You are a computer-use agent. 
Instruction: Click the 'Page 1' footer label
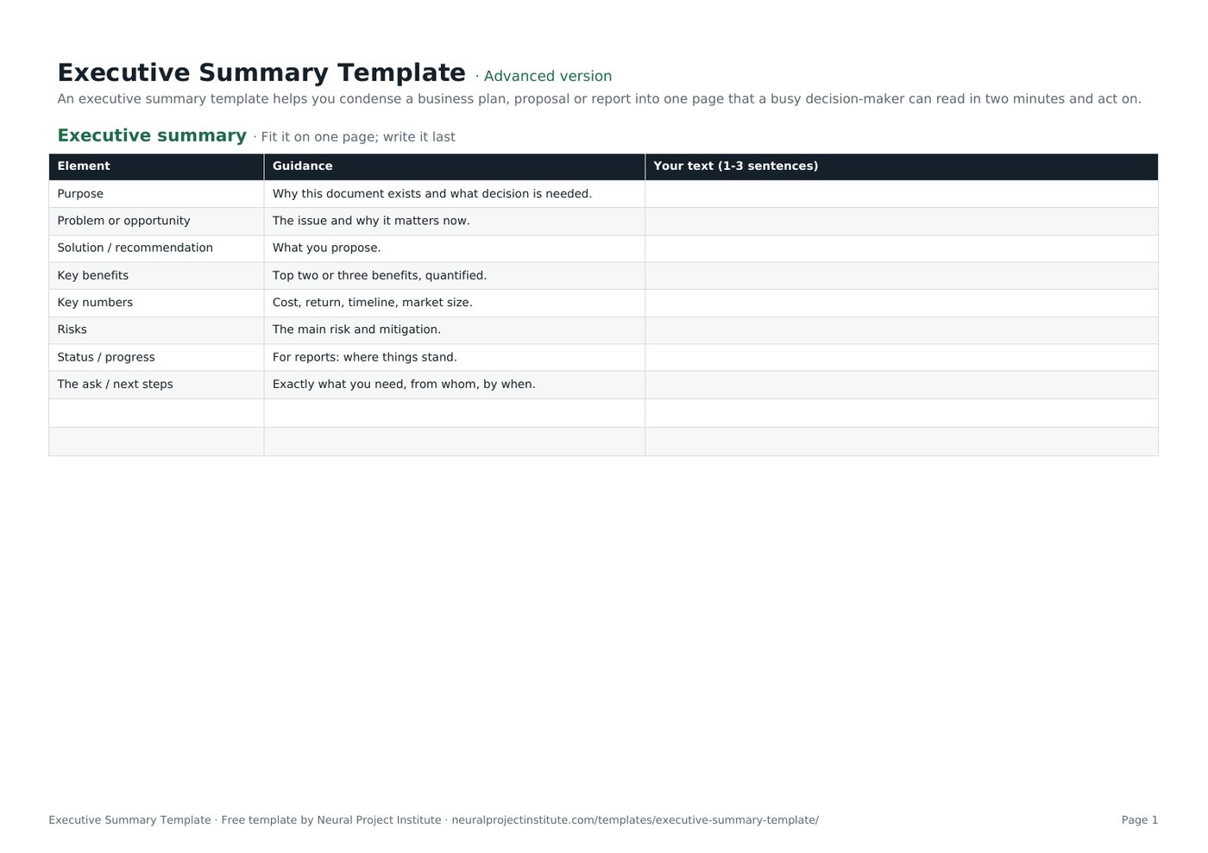pos(1140,820)
